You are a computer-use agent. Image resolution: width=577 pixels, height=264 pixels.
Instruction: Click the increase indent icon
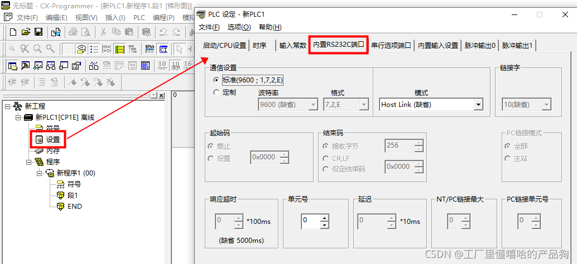(25, 82)
